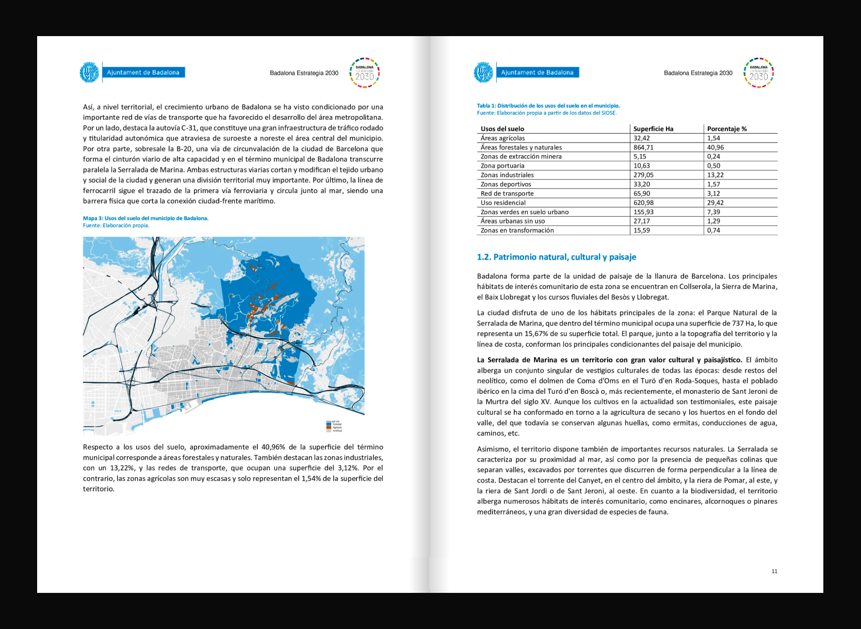
Task: Select 'Áreas urbanas sin uso' row label
Action: (x=513, y=221)
